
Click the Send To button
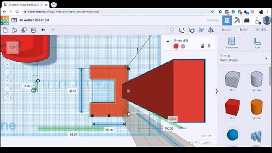(261, 30)
